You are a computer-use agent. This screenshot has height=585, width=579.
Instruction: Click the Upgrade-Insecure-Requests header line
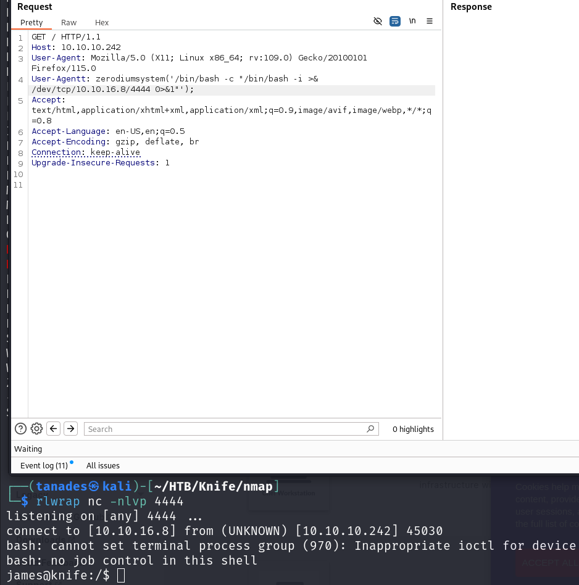[100, 163]
